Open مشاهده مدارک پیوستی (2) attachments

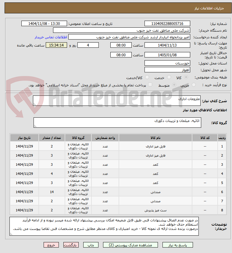[x=130, y=245]
